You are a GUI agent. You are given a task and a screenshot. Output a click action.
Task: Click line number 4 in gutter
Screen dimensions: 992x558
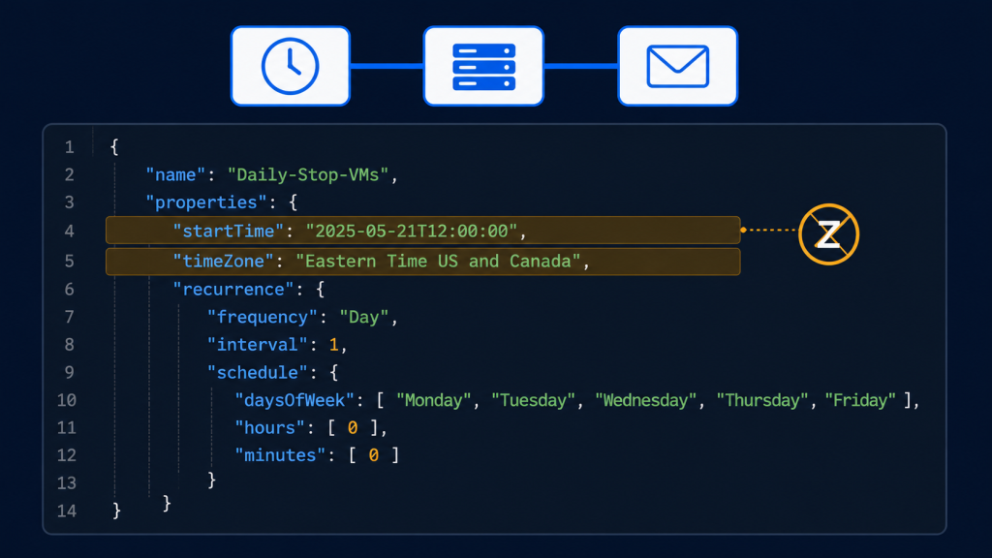69,231
